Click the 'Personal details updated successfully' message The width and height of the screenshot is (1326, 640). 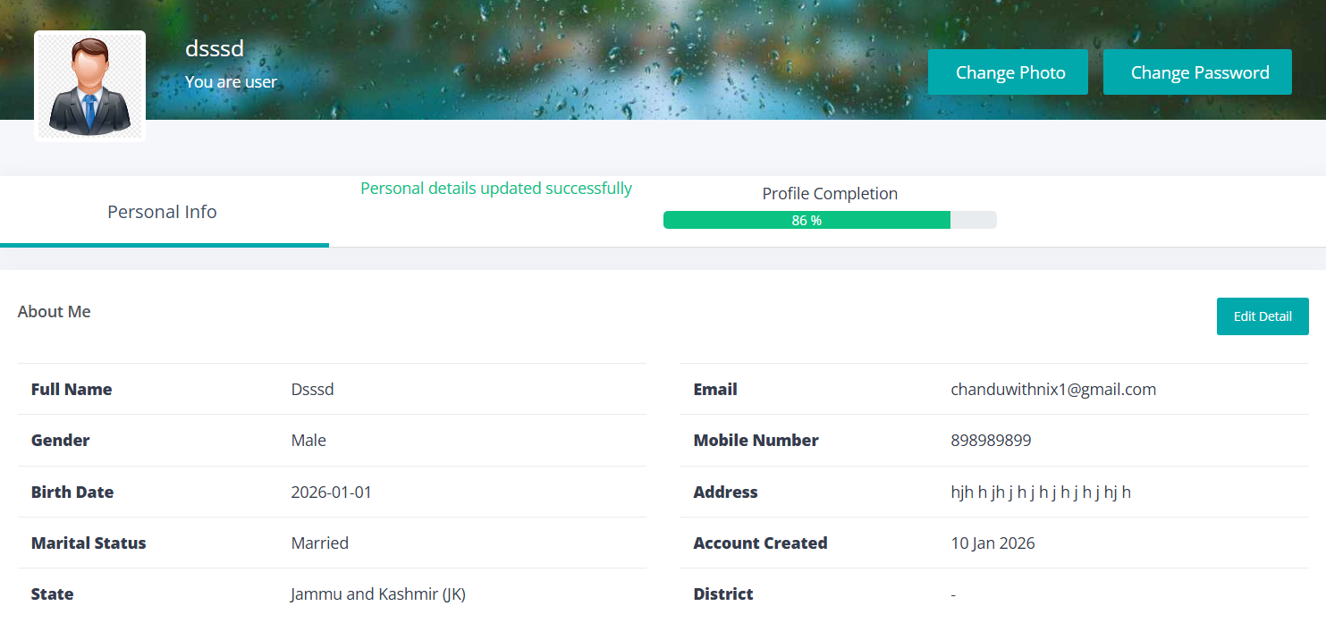pyautogui.click(x=496, y=188)
